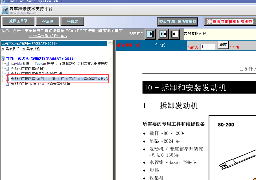This screenshot has height=180, width=256.
Task: Click the 吊架 -2024 A- list item
Action: (164, 141)
